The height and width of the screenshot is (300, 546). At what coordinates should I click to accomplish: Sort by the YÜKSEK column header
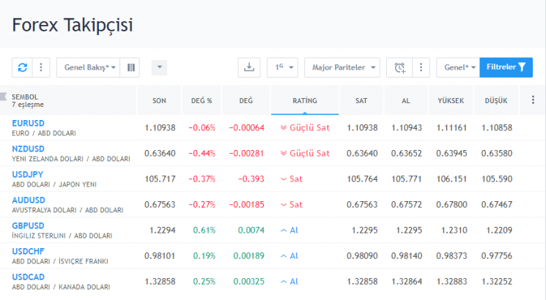pyautogui.click(x=451, y=101)
